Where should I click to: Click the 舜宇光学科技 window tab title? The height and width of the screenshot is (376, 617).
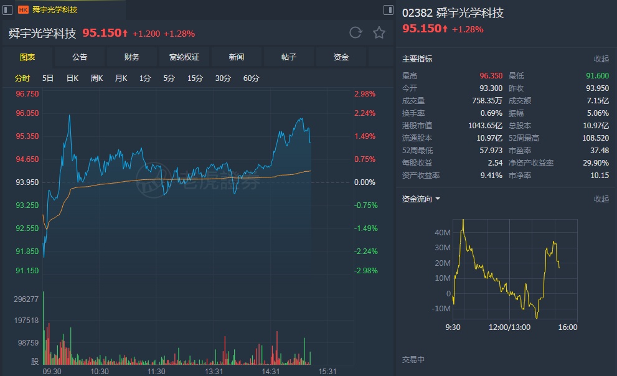coord(55,10)
